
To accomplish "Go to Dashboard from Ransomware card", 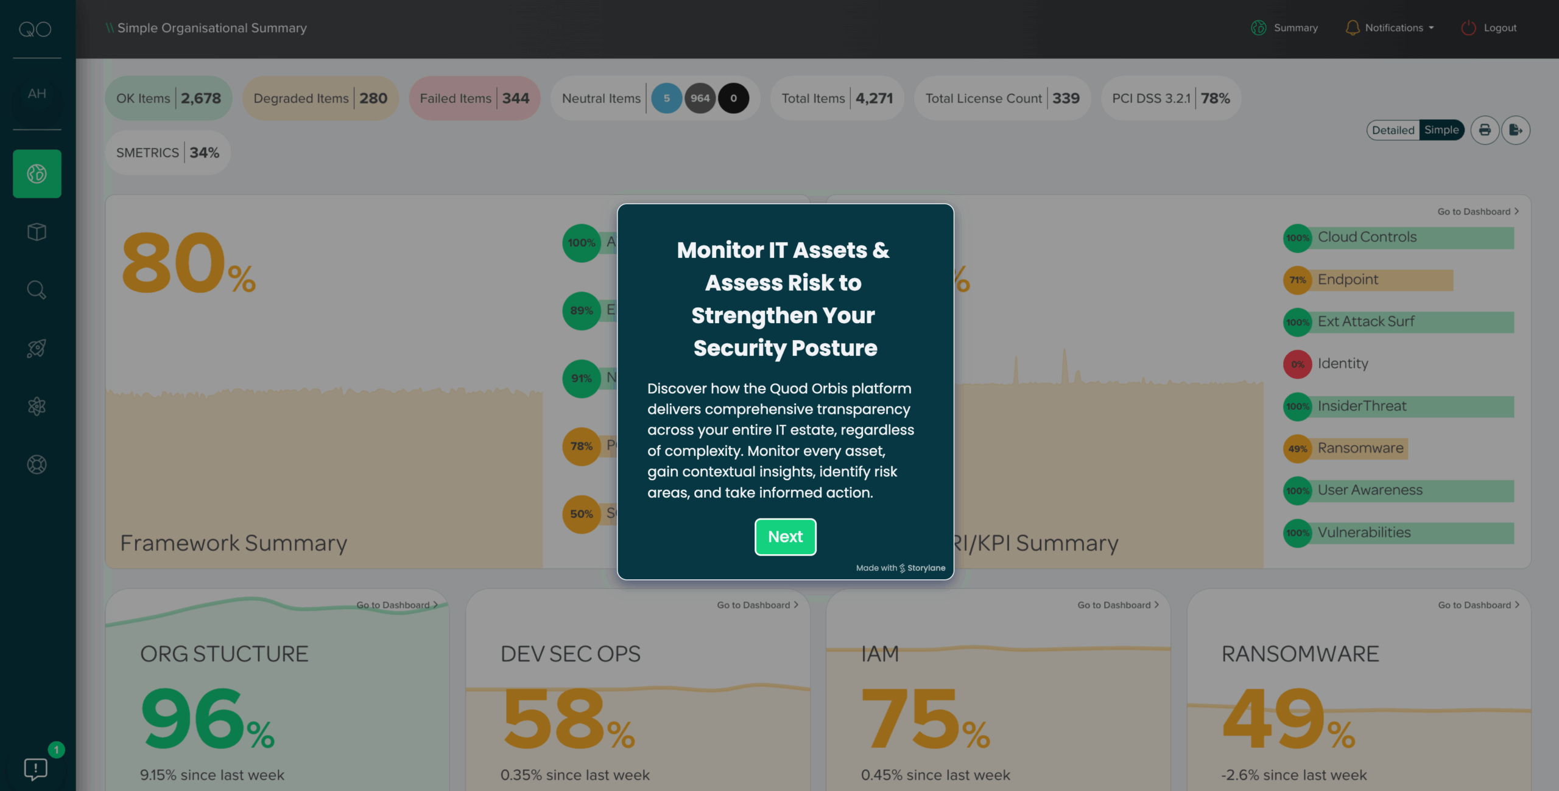I will pyautogui.click(x=1479, y=605).
